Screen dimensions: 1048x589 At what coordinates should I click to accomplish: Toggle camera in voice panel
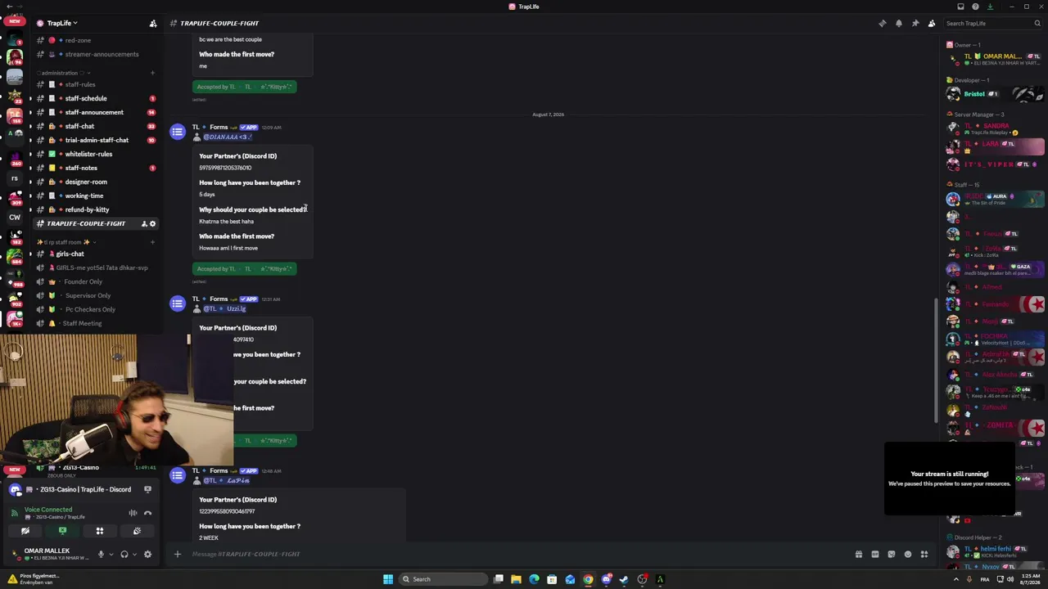pos(25,531)
